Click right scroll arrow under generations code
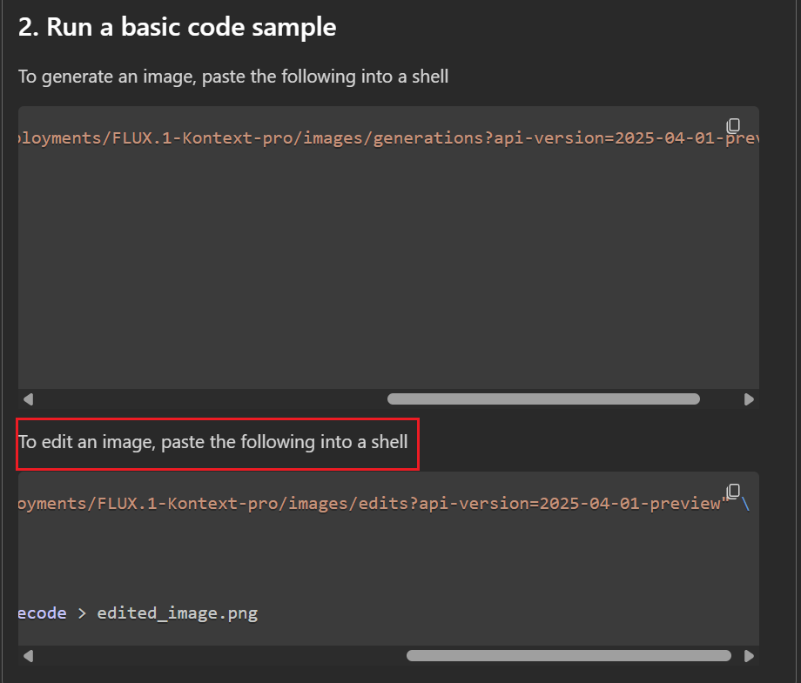The image size is (801, 683). (x=749, y=399)
